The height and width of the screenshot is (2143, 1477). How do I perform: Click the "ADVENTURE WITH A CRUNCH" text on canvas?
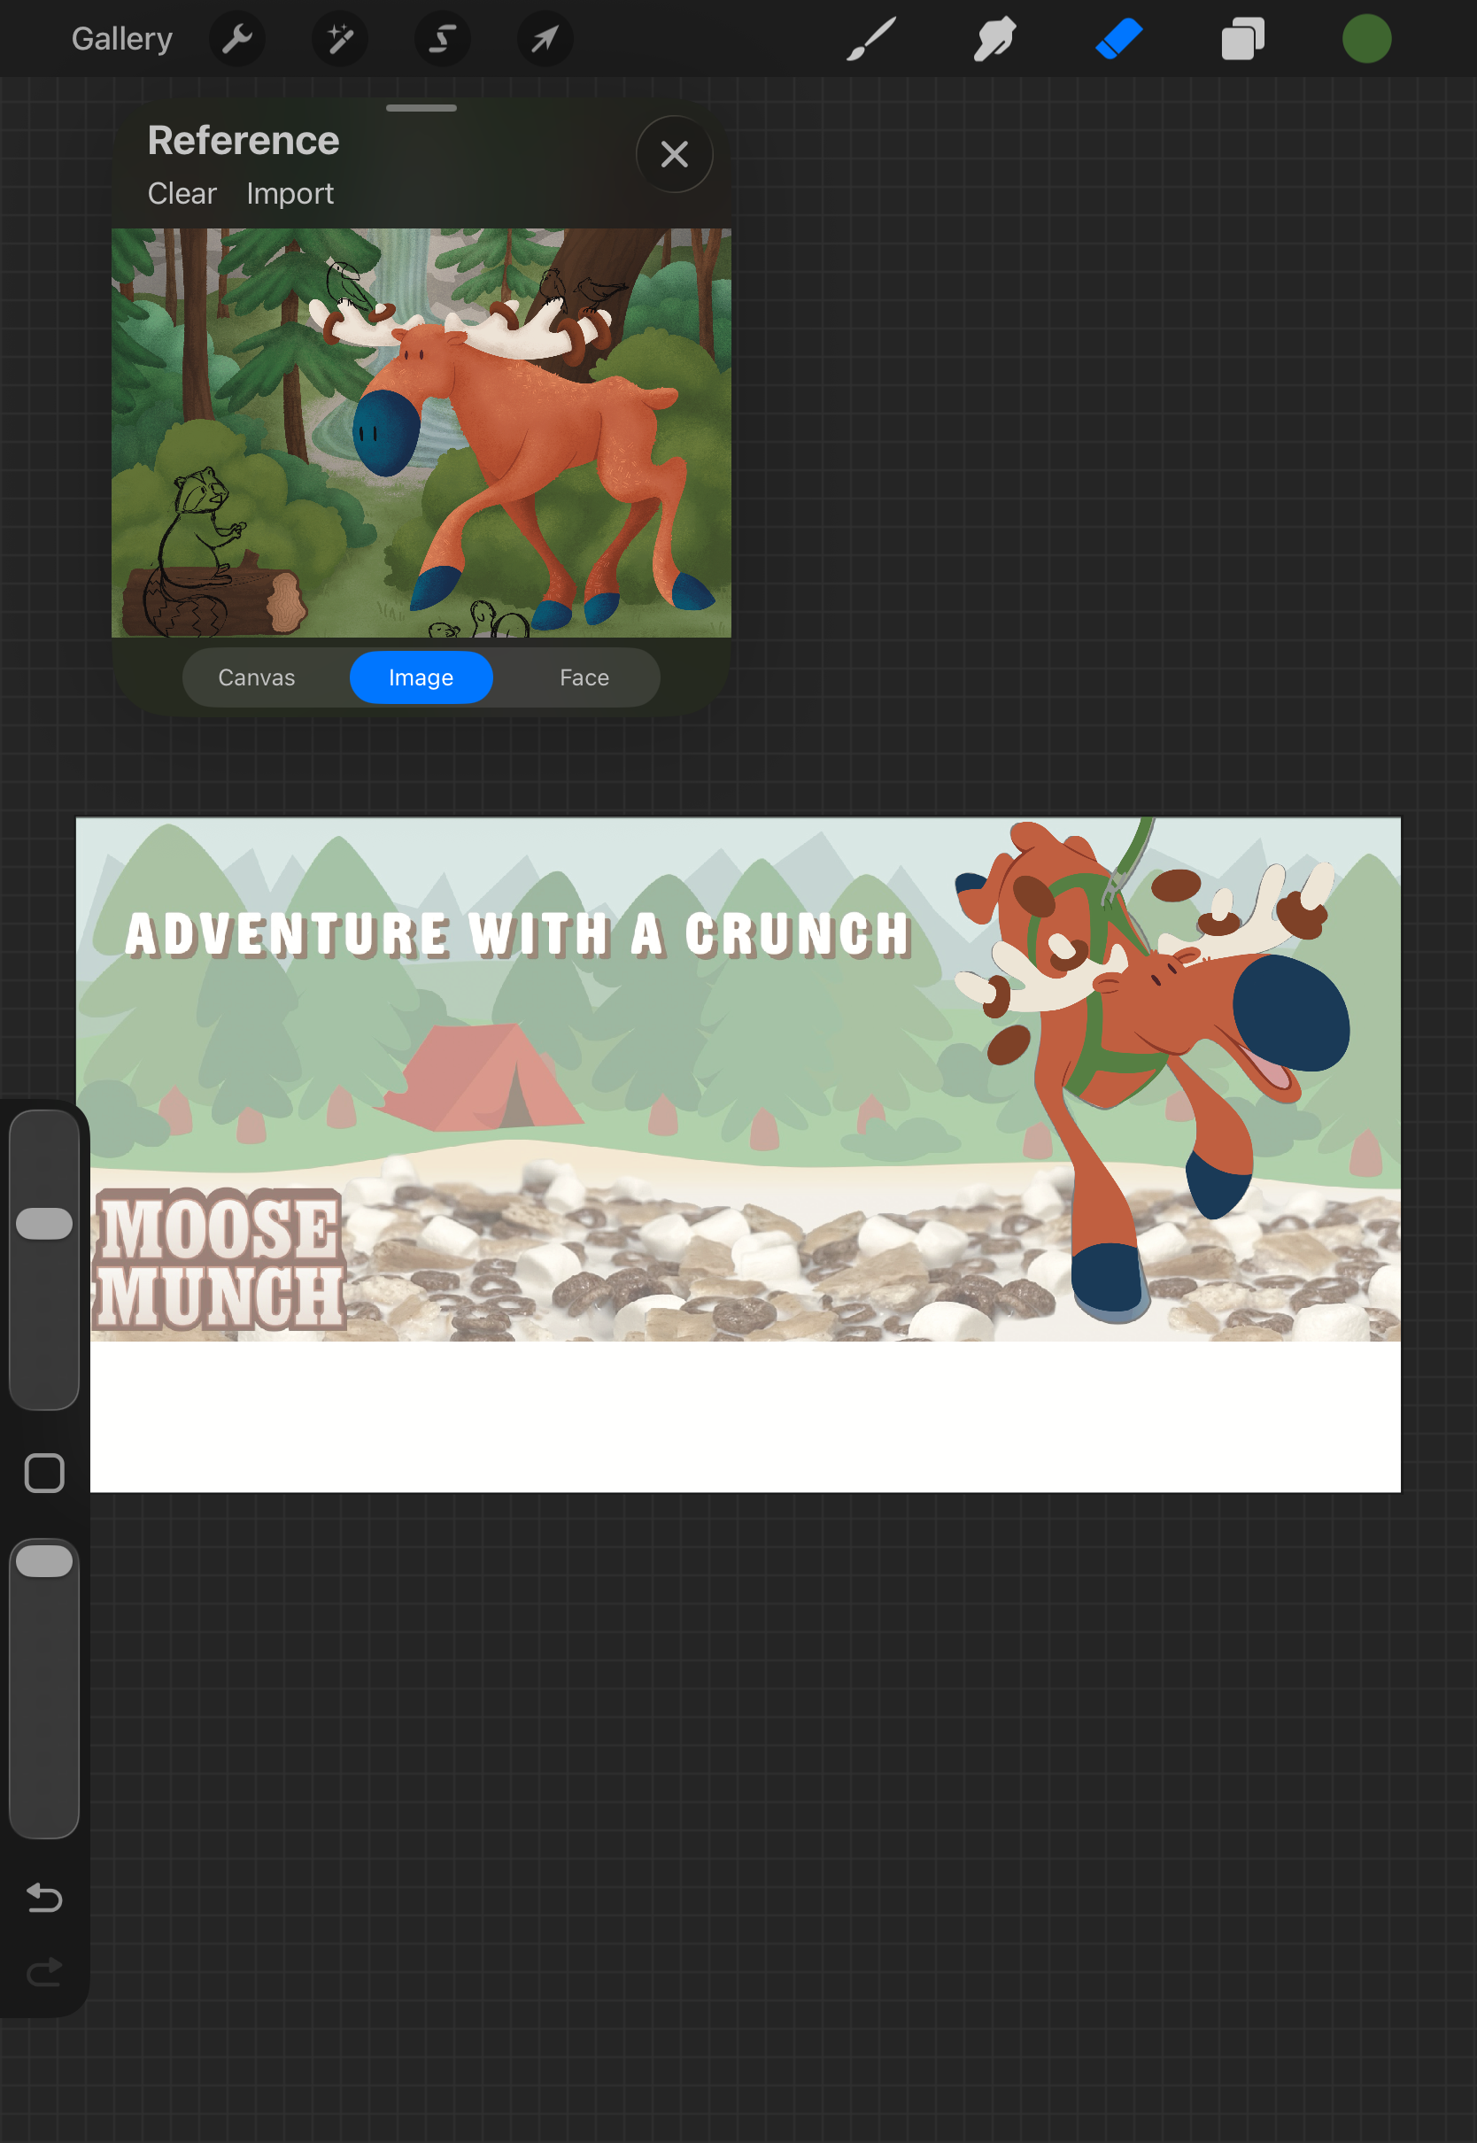(x=518, y=933)
